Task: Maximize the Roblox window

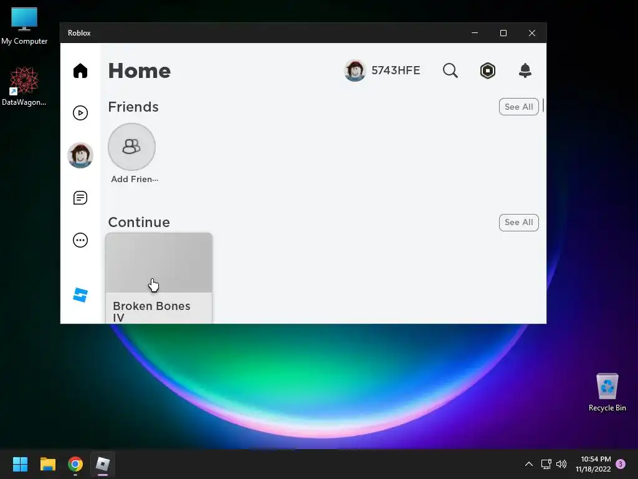Action: (503, 33)
